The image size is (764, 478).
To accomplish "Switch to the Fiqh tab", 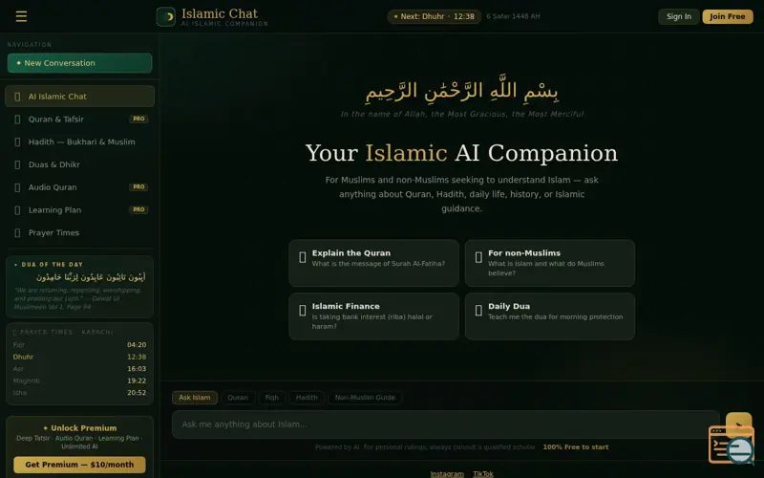I will [272, 398].
